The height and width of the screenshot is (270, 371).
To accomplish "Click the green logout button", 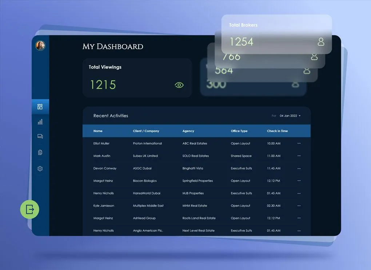I will 29,209.
